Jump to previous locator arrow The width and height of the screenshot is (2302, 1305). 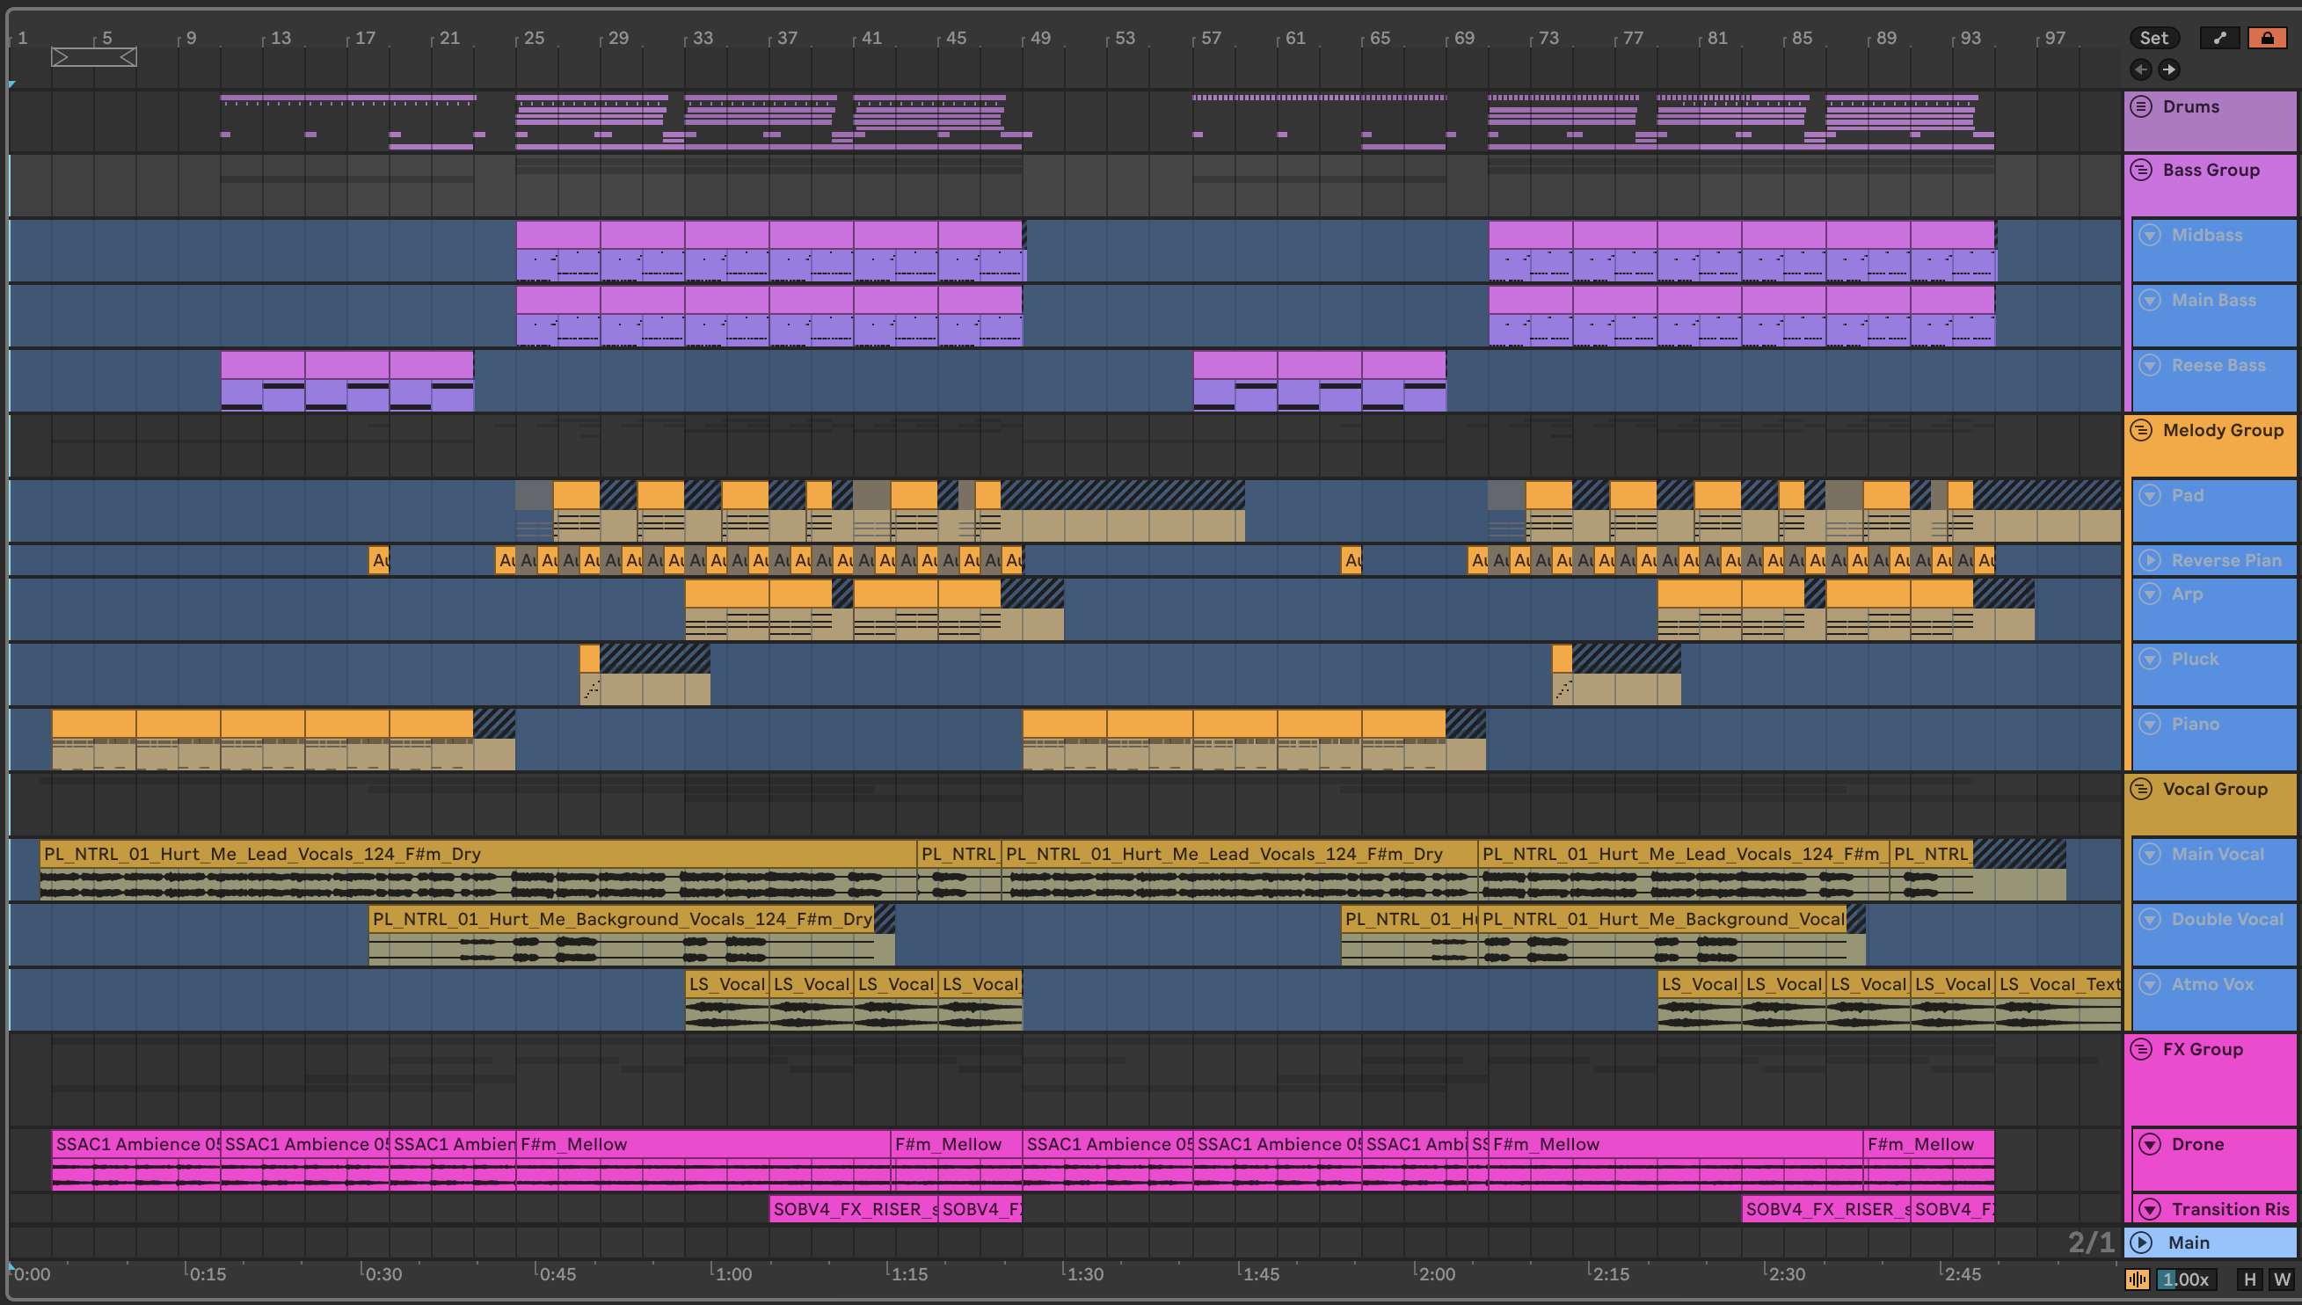2141,69
